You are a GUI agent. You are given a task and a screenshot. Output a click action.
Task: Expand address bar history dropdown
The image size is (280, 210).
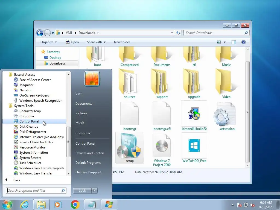[x=172, y=33]
